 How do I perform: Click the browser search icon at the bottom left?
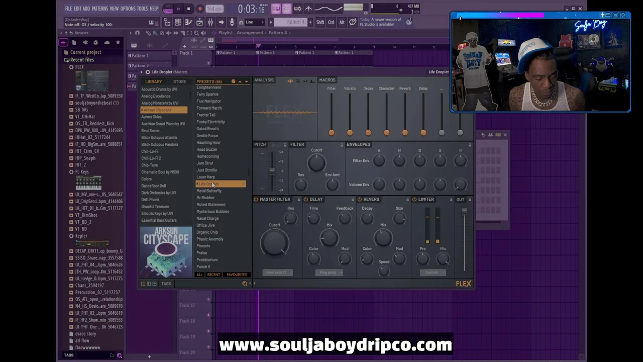tap(119, 355)
